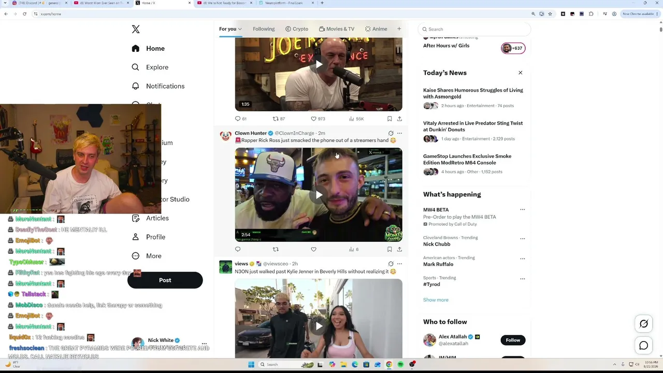Viewport: 663px width, 373px height.
Task: Open more options for #Tyrod trend
Action: tap(522, 279)
